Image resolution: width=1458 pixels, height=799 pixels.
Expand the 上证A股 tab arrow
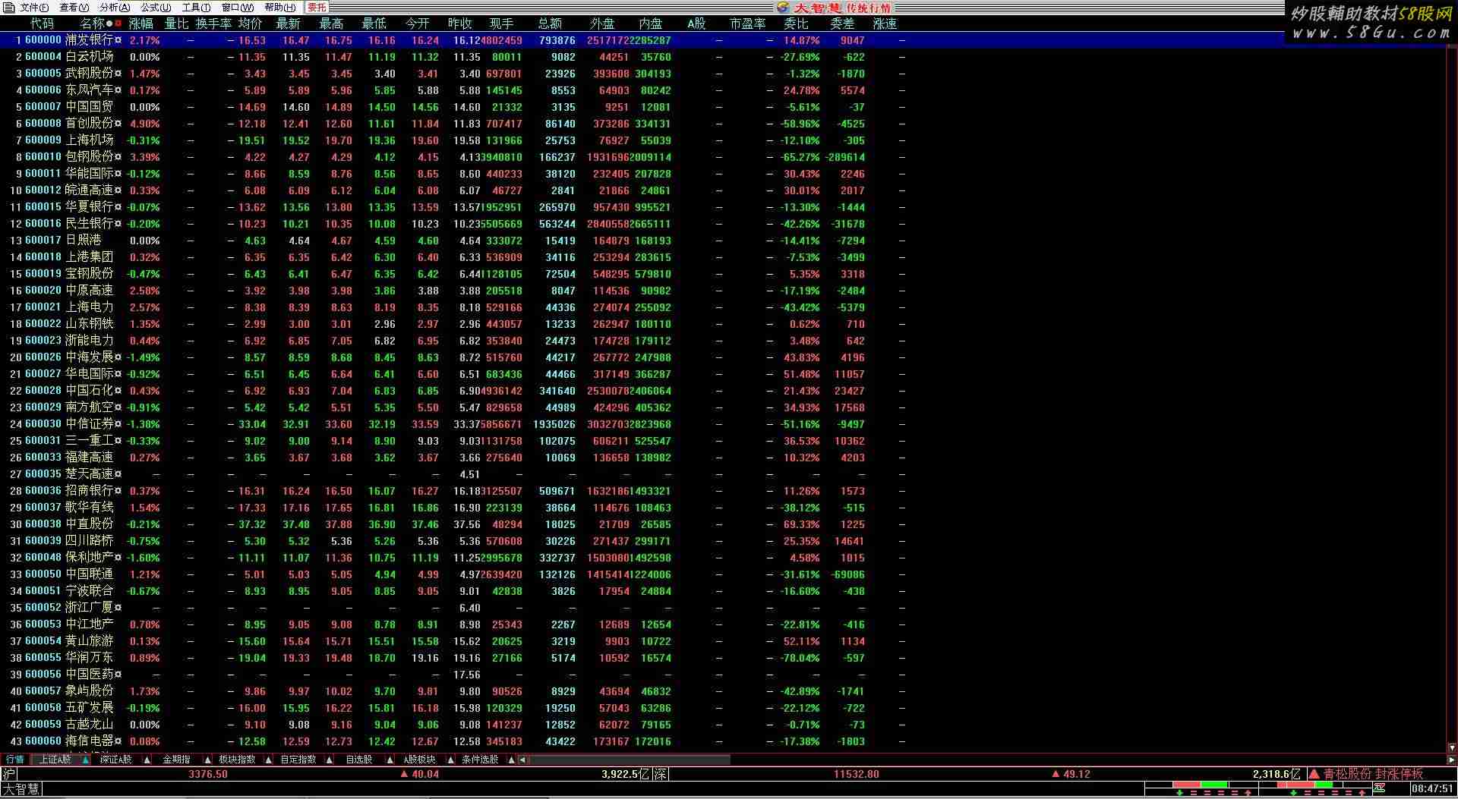click(x=86, y=760)
